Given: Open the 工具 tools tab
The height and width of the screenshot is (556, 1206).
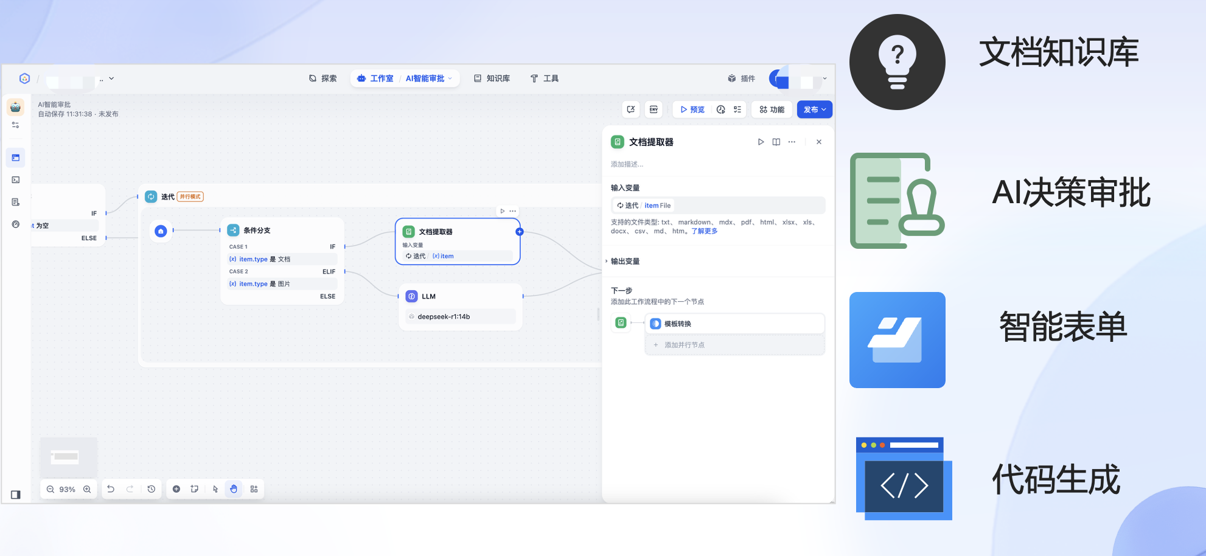Looking at the screenshot, I should pyautogui.click(x=544, y=78).
